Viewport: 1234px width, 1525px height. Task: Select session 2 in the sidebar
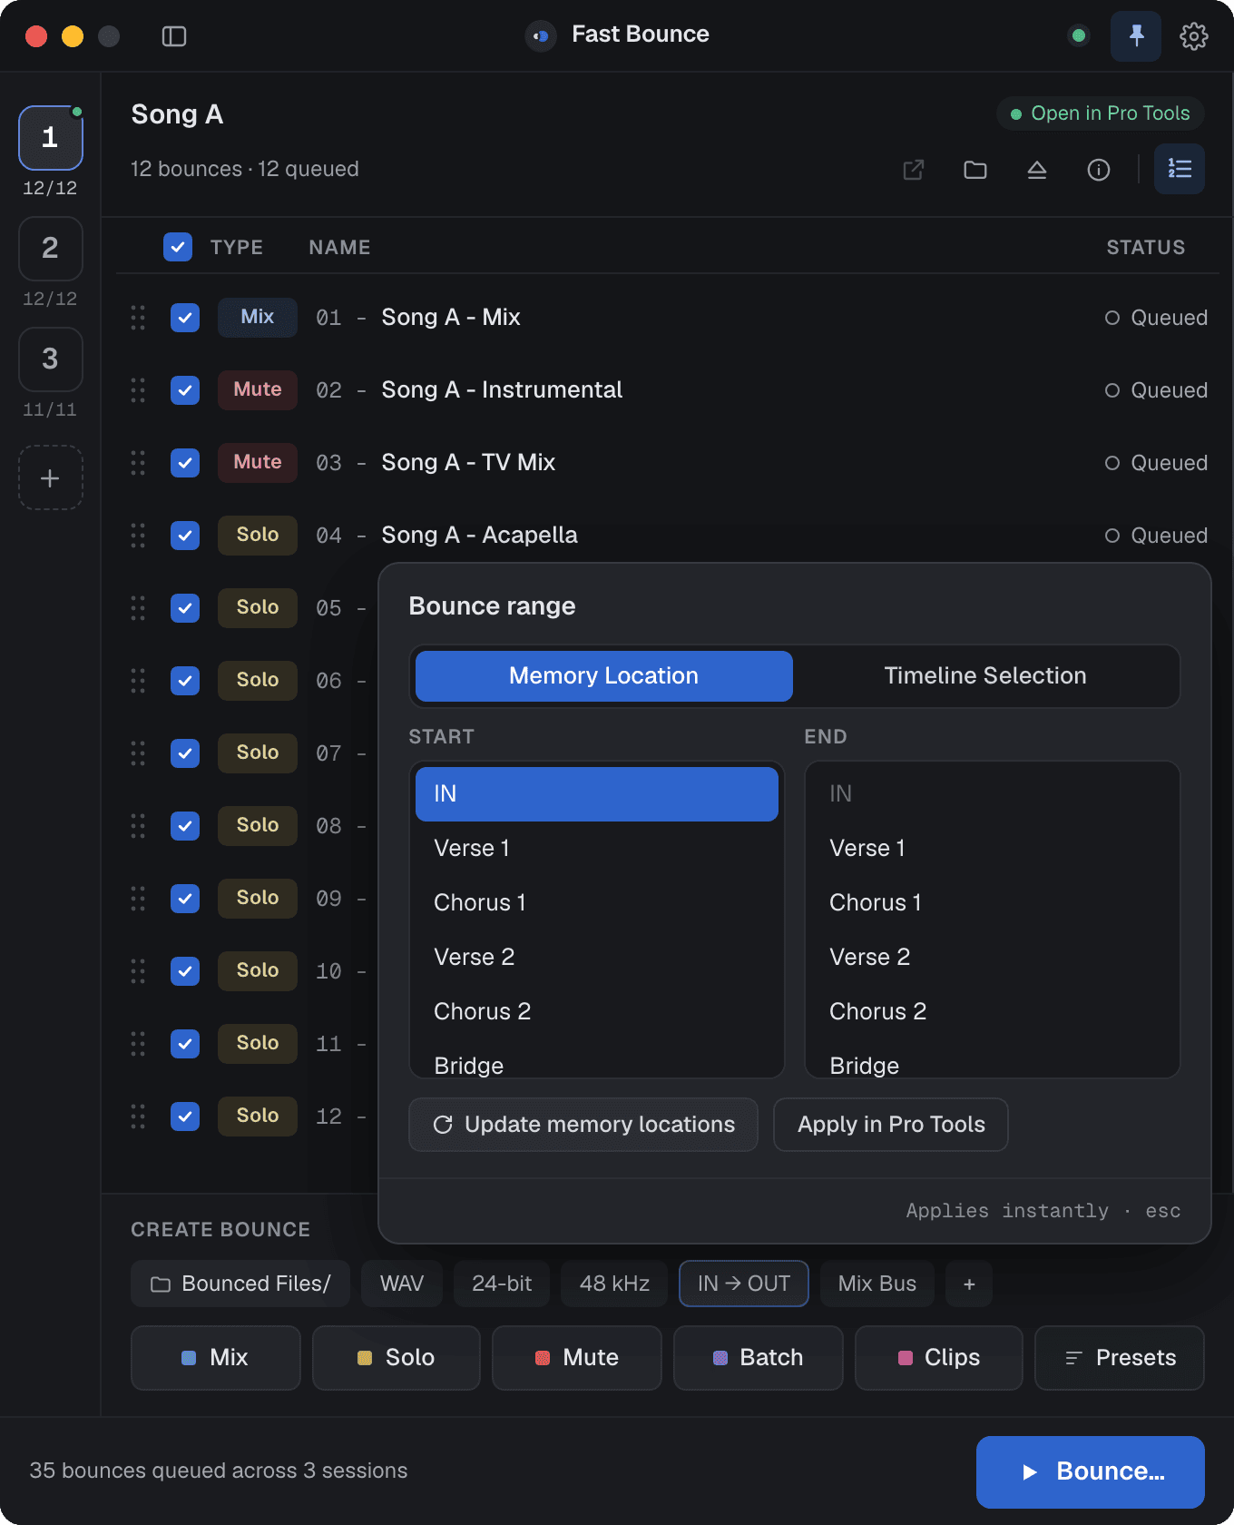(x=51, y=249)
